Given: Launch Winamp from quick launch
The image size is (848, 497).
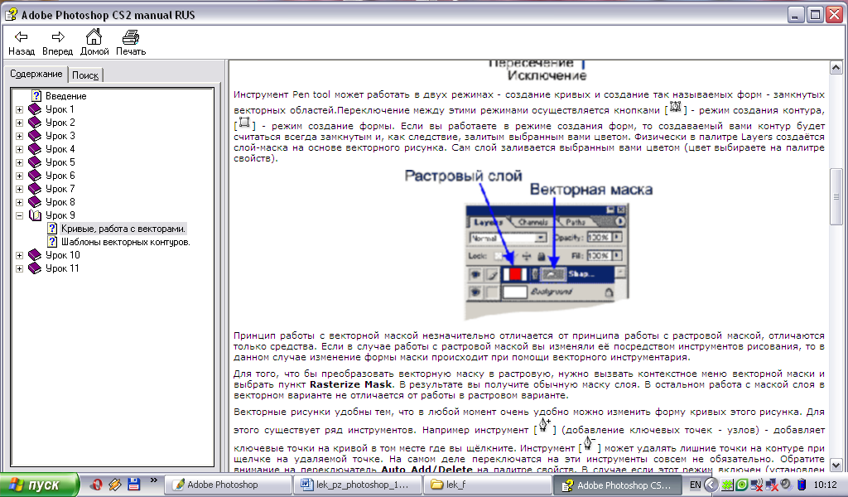Looking at the screenshot, I should (x=114, y=485).
